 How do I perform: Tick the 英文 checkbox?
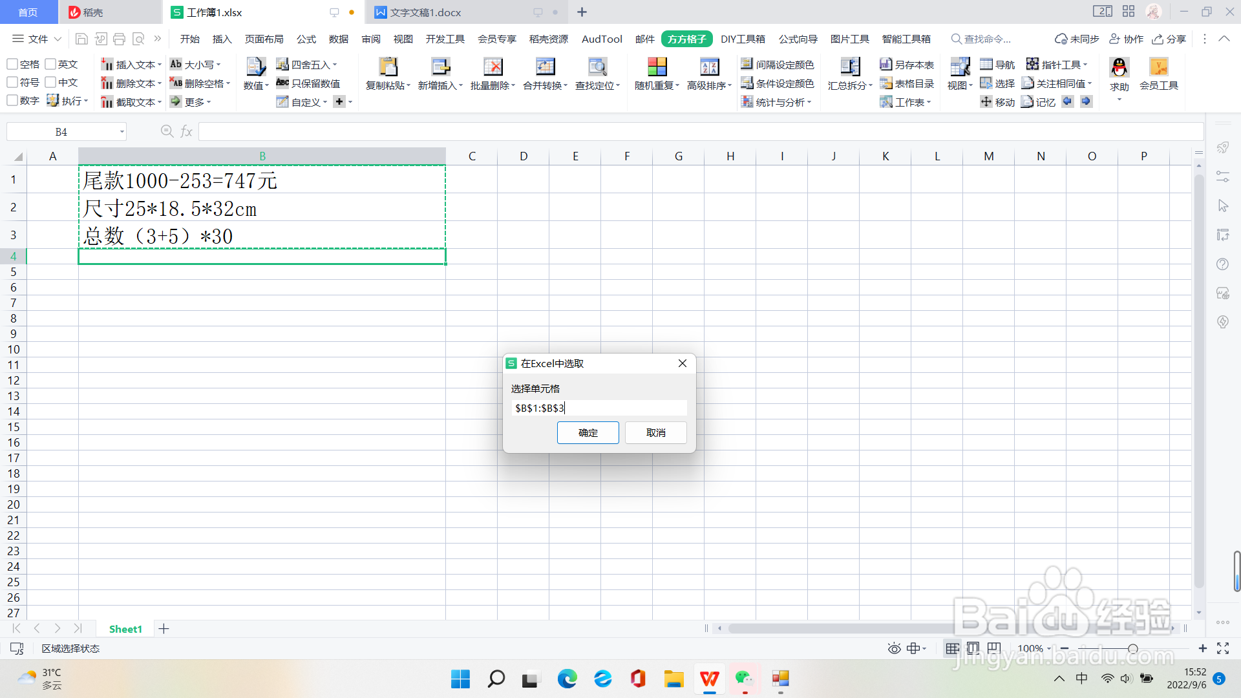pos(50,64)
